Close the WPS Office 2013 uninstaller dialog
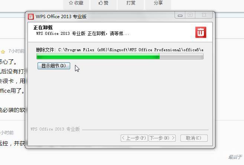This screenshot has height=165, width=244. click(x=204, y=15)
